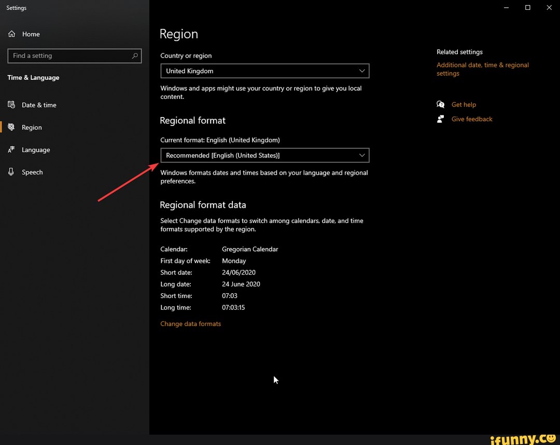Screen dimensions: 560x445
Task: Click the Change data formats link
Action: tap(190, 323)
